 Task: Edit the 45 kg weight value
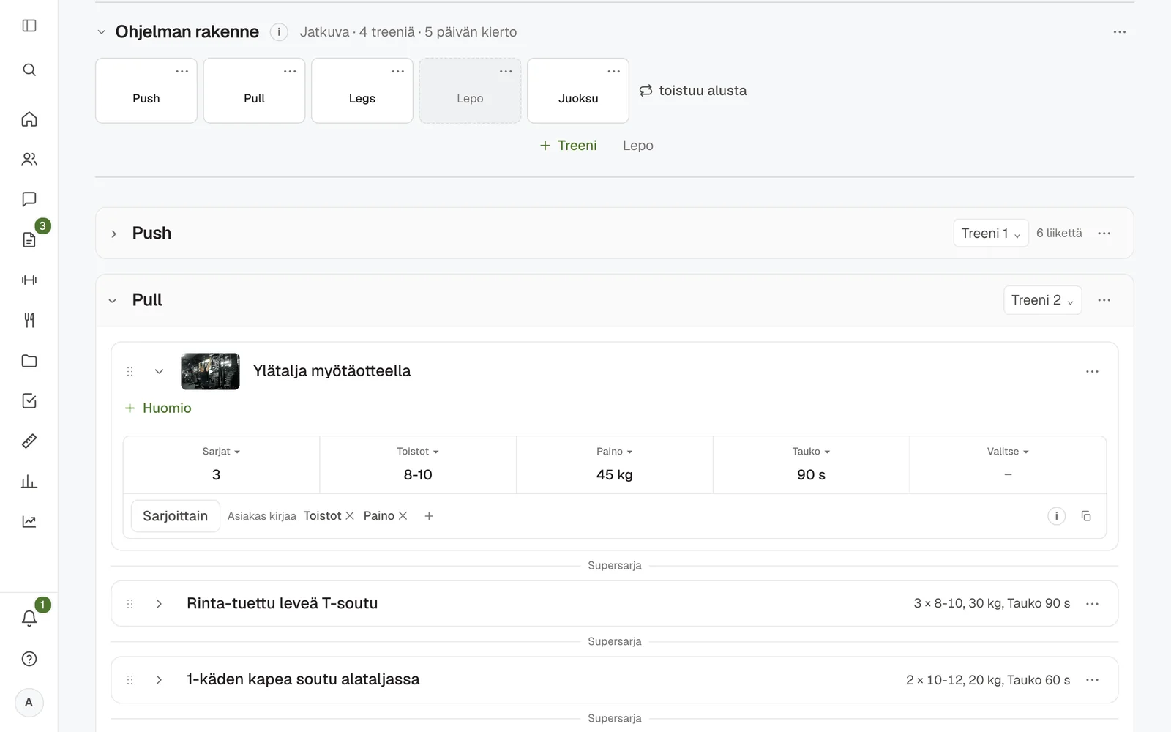615,475
